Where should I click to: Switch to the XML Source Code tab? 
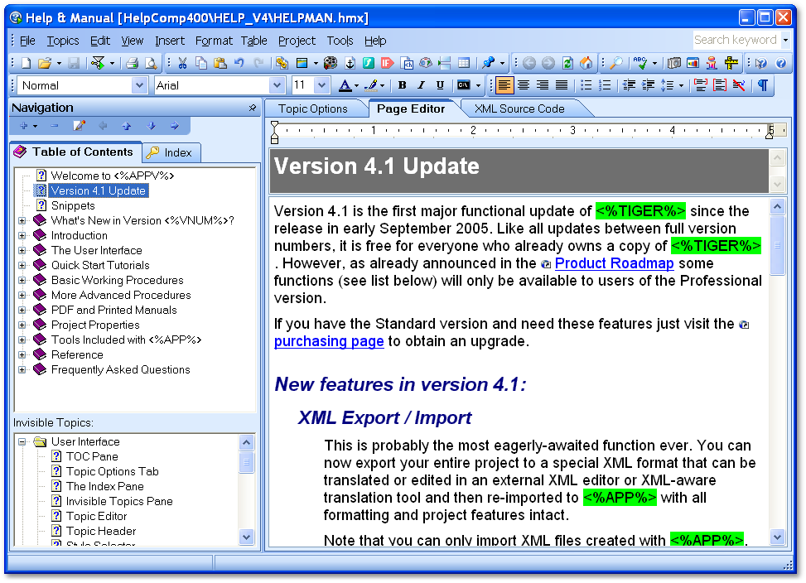coord(519,108)
